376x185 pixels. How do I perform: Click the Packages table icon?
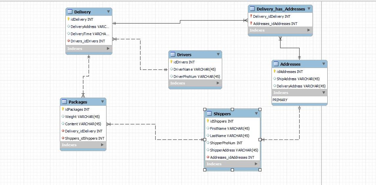tap(64, 102)
